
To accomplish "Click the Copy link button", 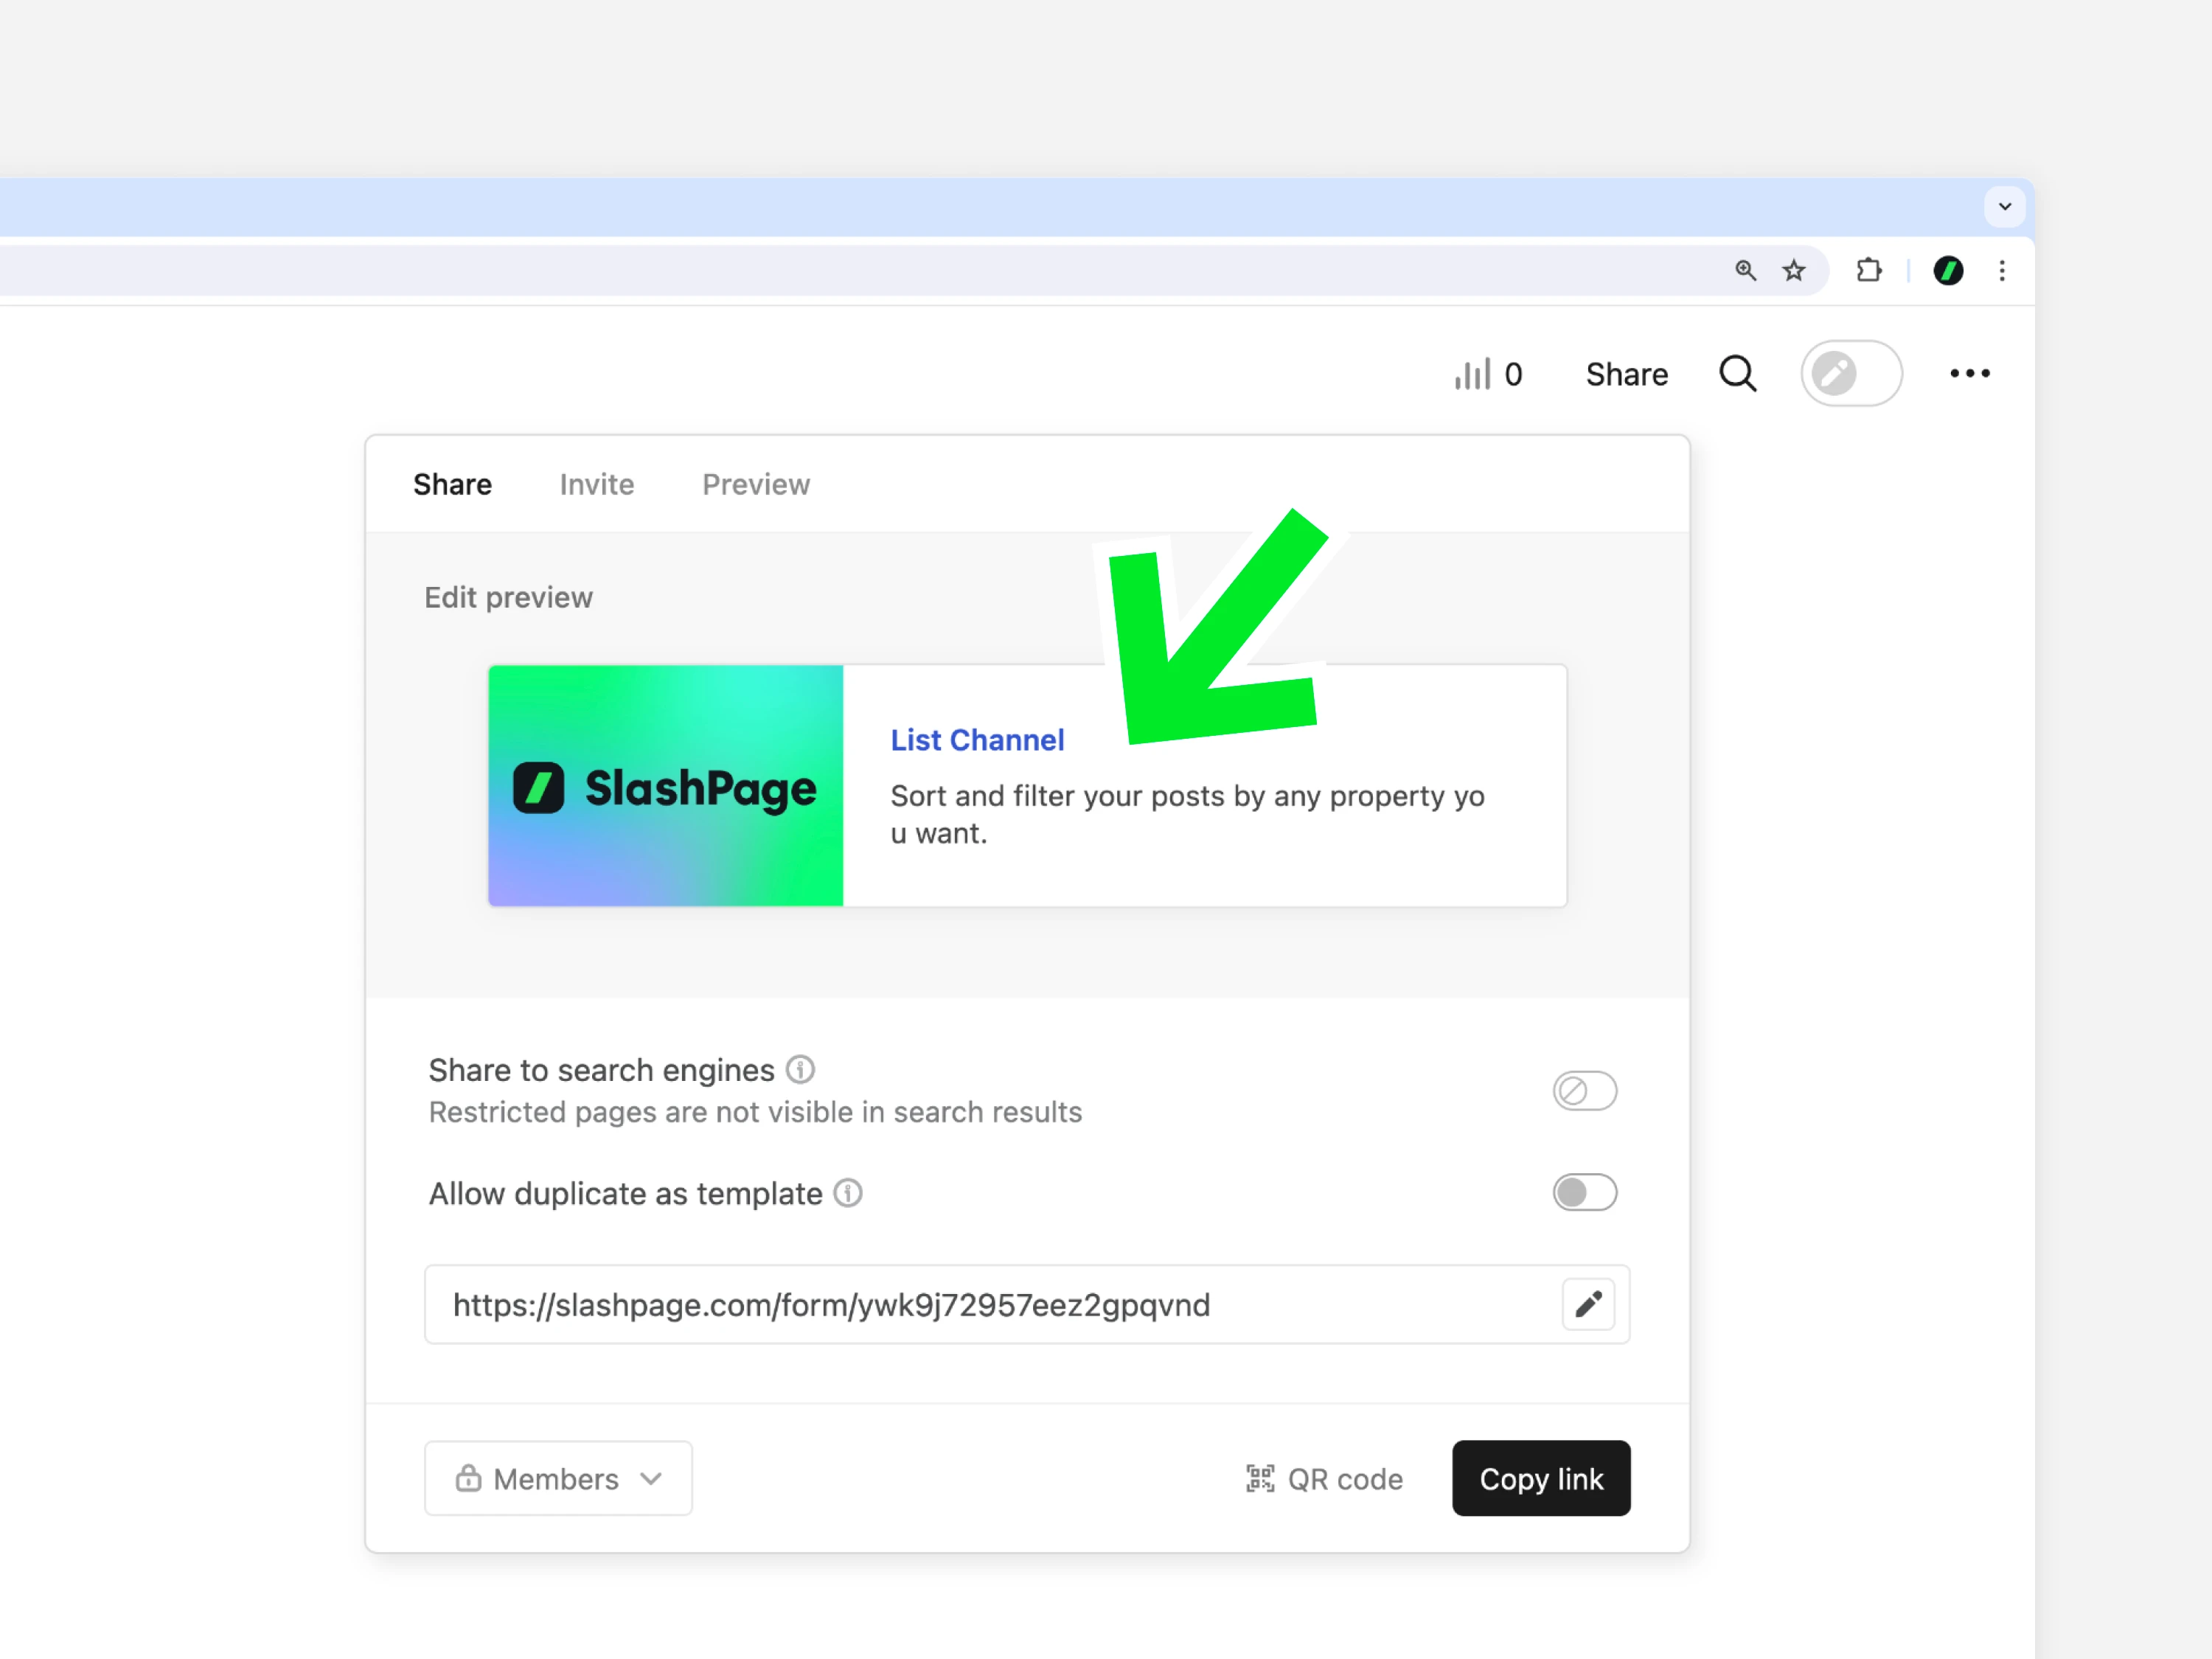I will click(x=1541, y=1478).
